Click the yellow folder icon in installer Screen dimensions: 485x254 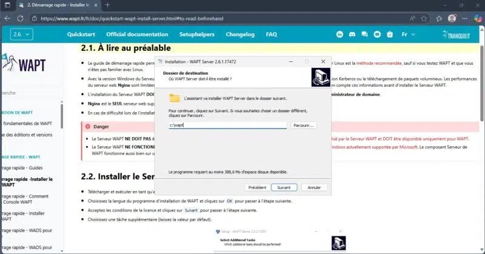175,98
